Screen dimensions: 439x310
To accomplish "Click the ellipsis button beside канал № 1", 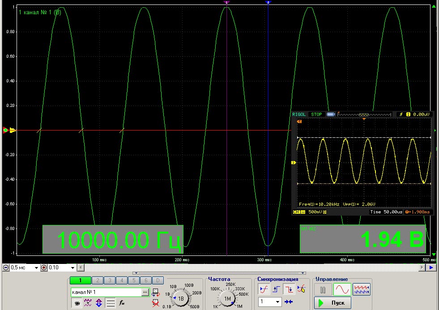I will coord(145,292).
